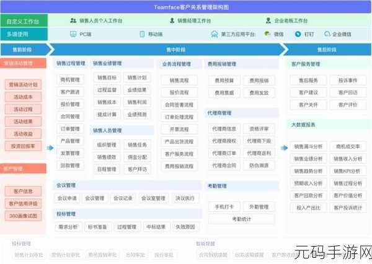The image size is (372, 264).
Task: Click the 360画像试图 box
Action: click(24, 216)
